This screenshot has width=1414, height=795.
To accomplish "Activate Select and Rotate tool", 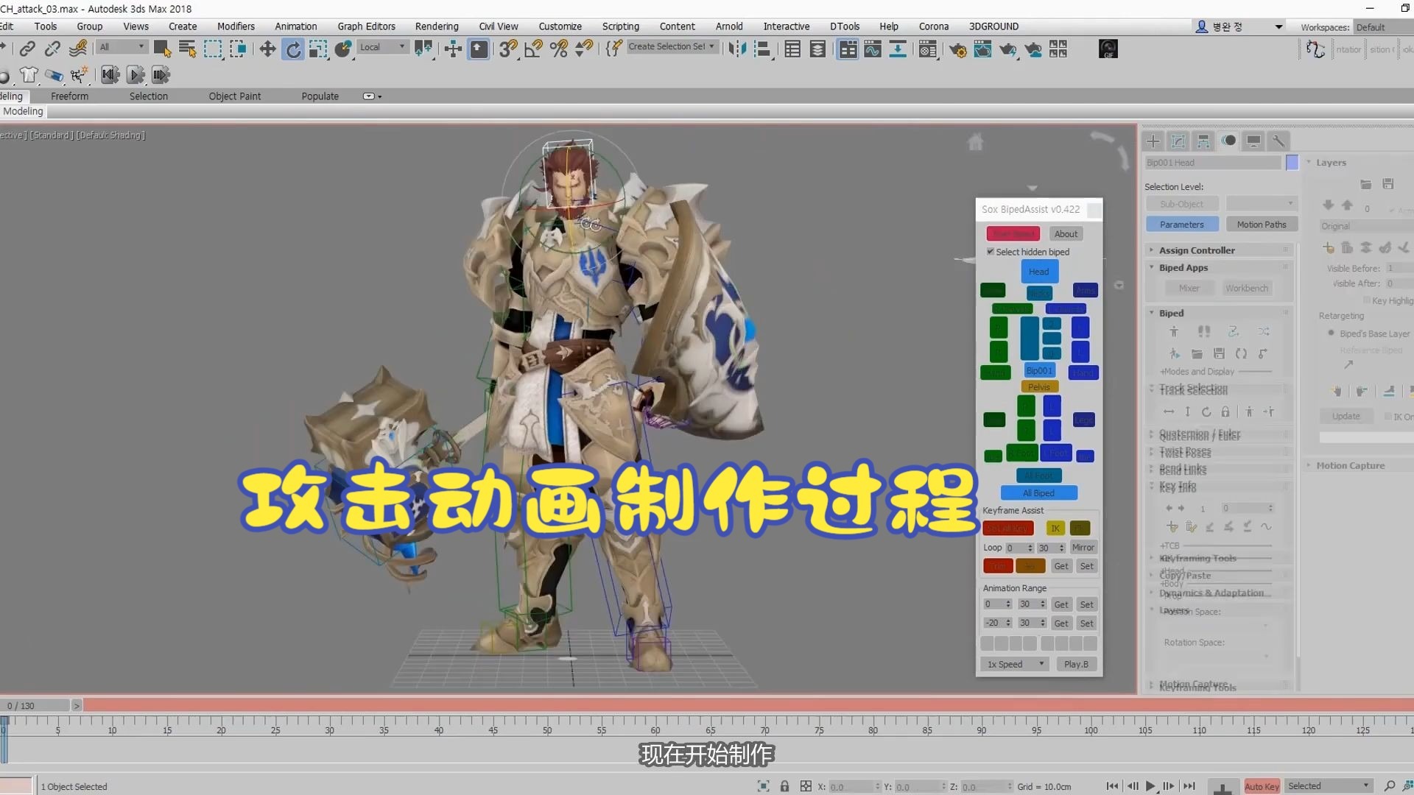I will (293, 49).
